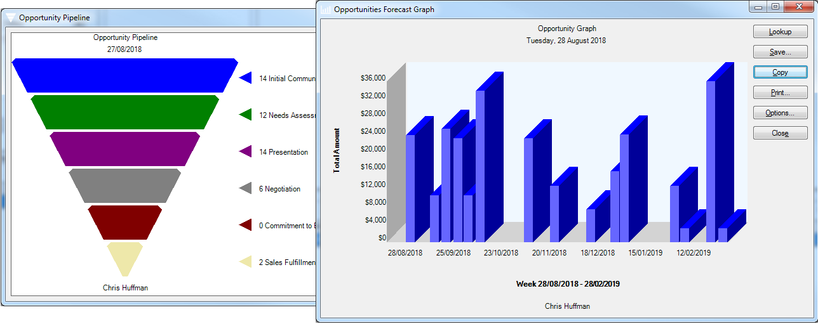Select the green funnel stage segment
818x324 pixels.
click(x=124, y=112)
